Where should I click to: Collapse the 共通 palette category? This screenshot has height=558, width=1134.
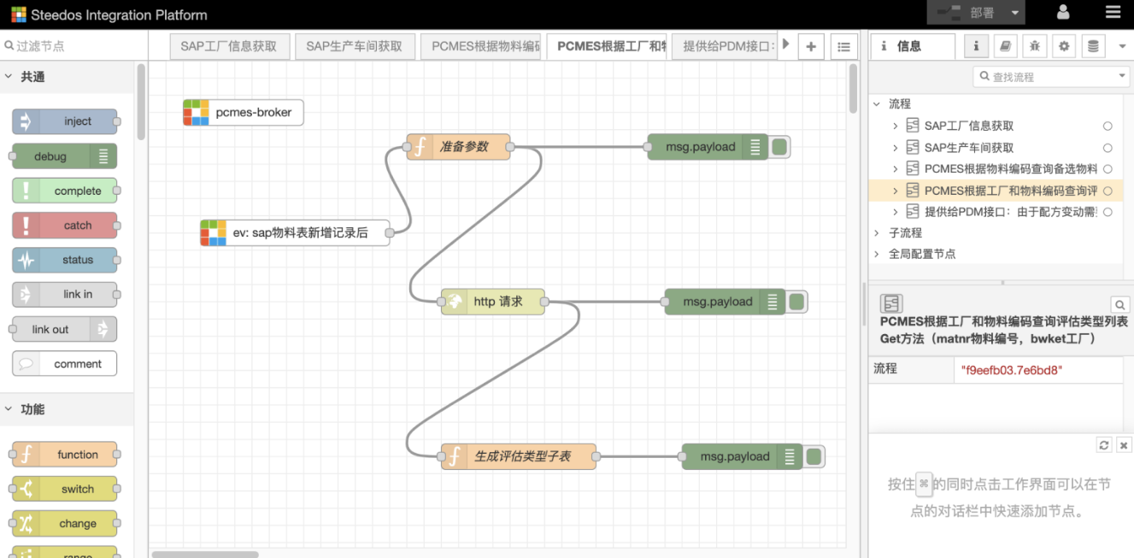[67, 77]
